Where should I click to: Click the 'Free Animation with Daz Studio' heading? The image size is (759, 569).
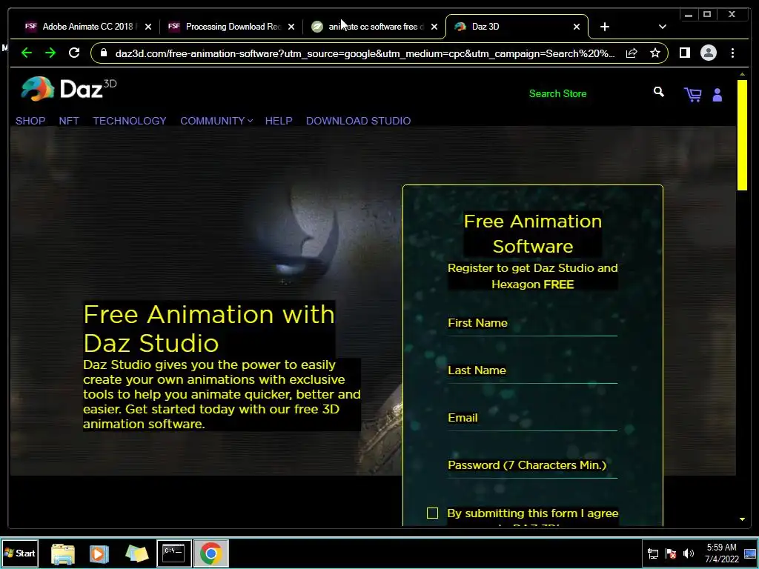click(x=208, y=328)
